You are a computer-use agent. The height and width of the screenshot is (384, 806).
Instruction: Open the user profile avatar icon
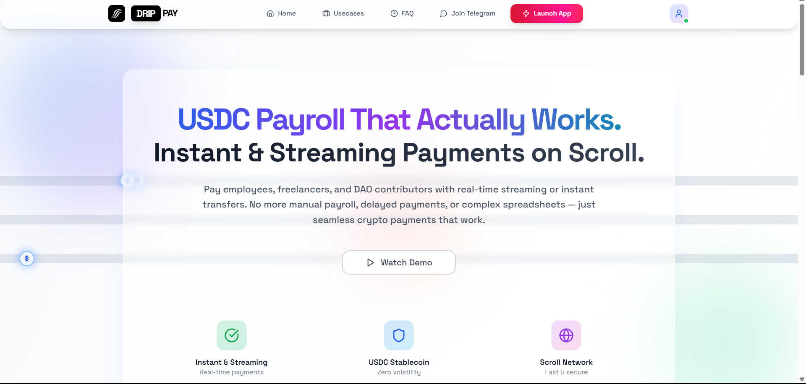tap(679, 13)
